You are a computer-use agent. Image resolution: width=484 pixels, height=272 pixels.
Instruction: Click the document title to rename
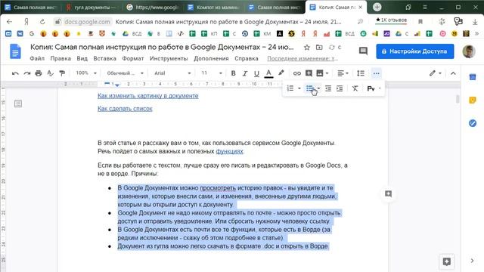pos(162,47)
